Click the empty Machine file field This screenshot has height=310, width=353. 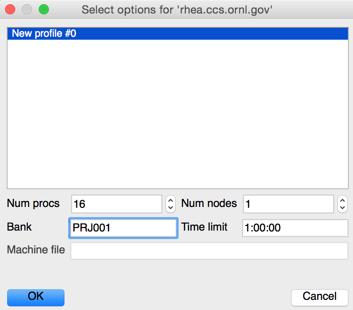(x=209, y=250)
